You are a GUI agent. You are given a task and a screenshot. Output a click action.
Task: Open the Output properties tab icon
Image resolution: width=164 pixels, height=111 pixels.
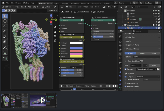120,46
